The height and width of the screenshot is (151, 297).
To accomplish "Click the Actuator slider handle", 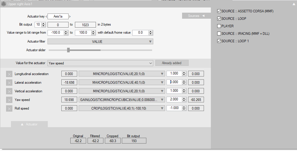I will (x=69, y=50).
